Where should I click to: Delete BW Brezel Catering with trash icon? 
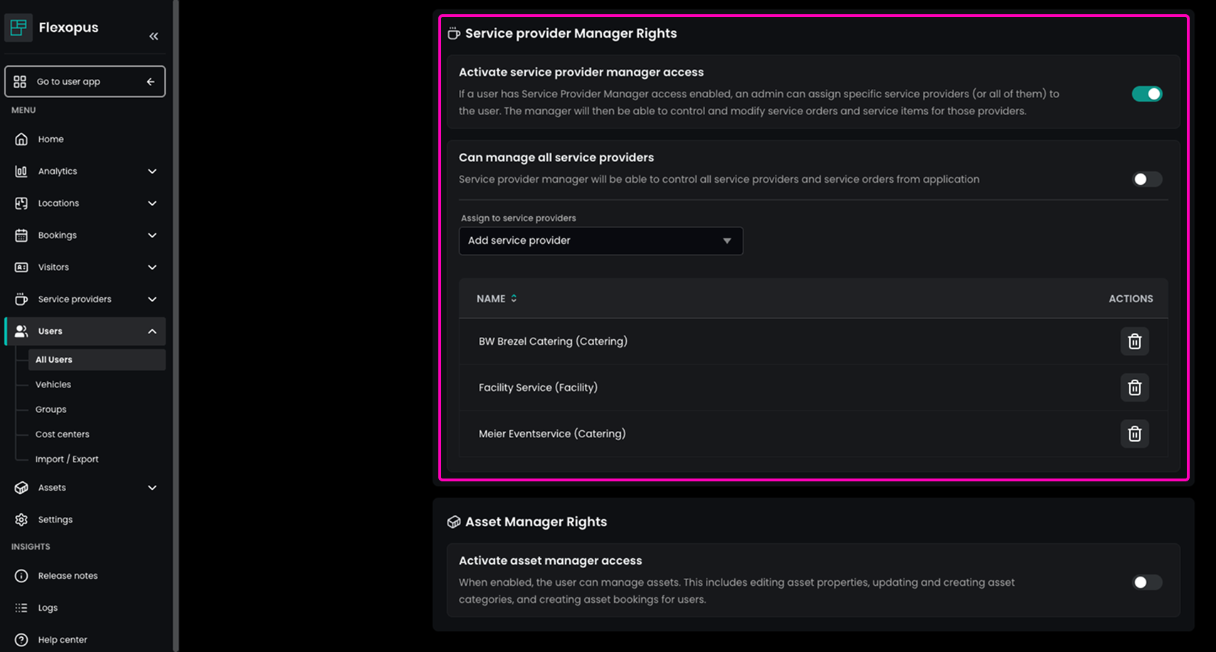point(1134,341)
